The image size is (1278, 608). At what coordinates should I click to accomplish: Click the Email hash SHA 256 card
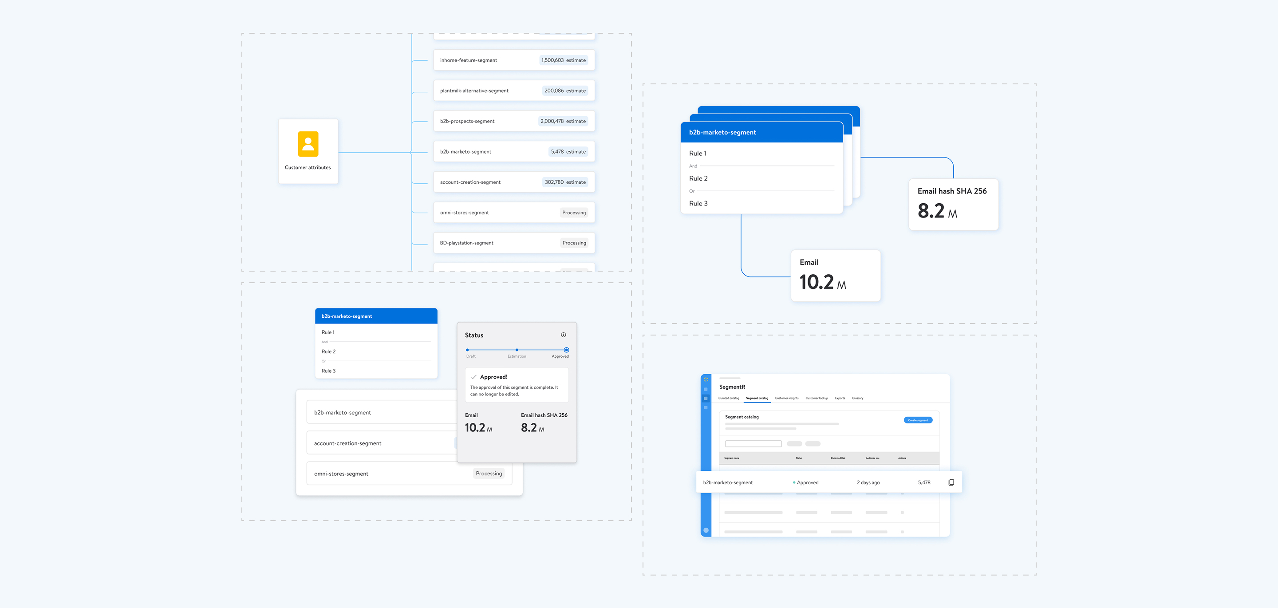(x=953, y=204)
